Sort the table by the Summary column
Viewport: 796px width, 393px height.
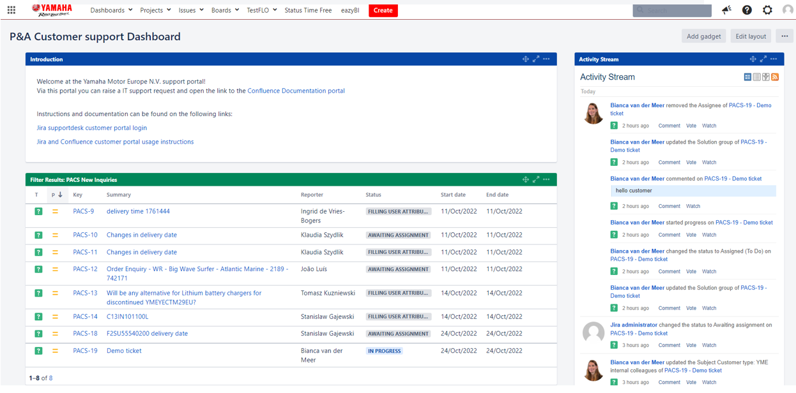tap(119, 195)
